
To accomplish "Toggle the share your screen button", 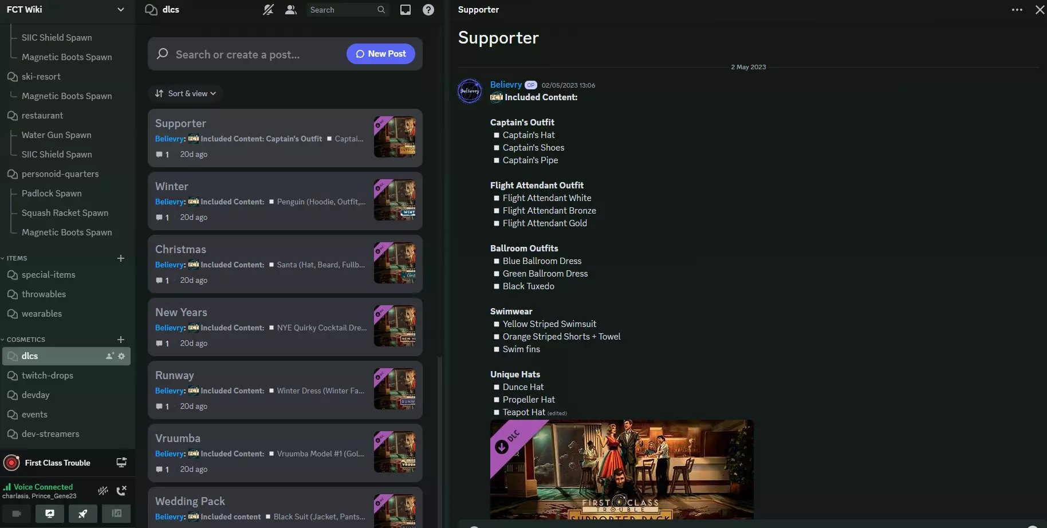I will pos(50,514).
